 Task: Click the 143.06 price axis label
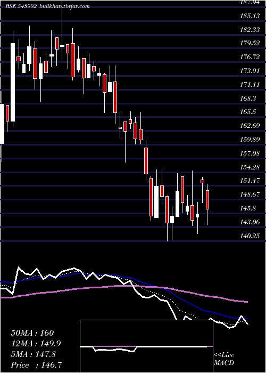[250, 222]
